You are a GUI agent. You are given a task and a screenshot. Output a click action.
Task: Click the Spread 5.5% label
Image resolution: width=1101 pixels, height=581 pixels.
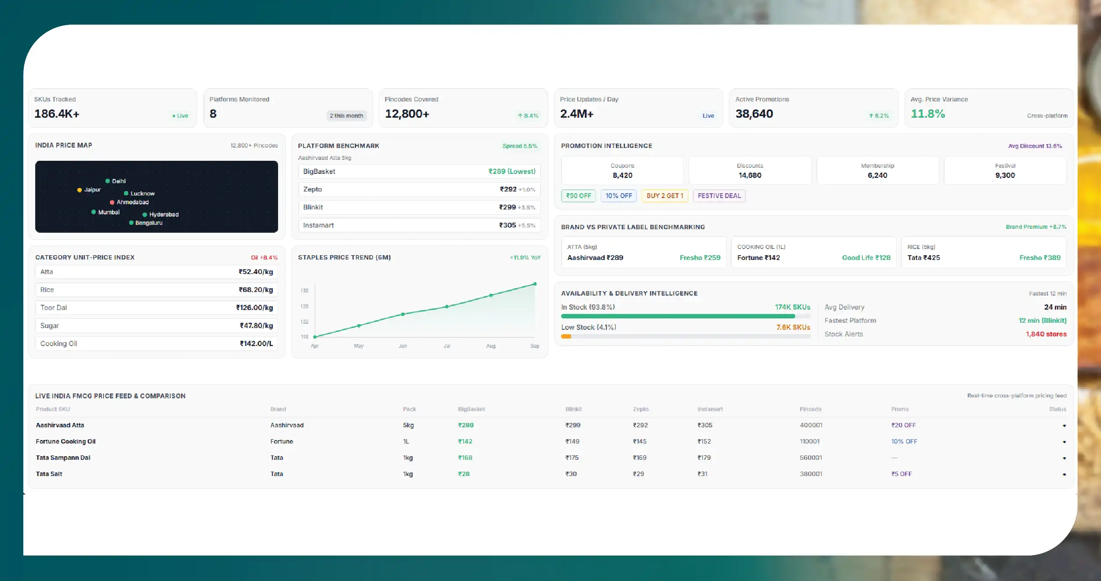point(520,146)
